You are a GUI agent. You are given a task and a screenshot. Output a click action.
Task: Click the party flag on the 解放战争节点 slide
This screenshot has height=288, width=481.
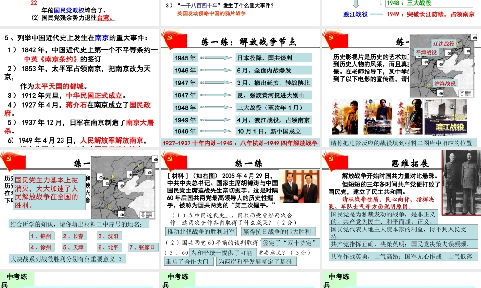[174, 40]
